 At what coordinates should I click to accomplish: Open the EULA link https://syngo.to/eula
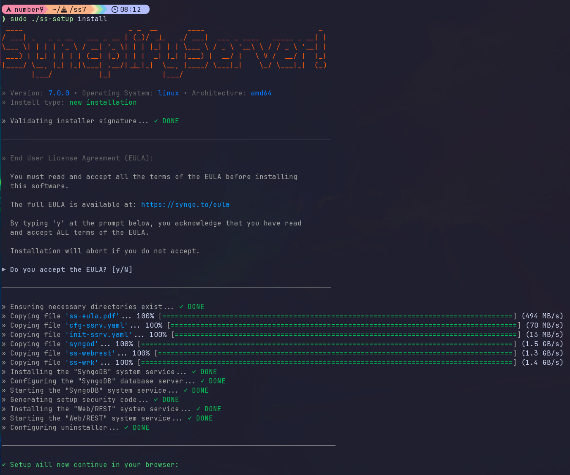185,204
